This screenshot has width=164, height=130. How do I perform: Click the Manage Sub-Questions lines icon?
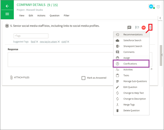tap(118, 81)
